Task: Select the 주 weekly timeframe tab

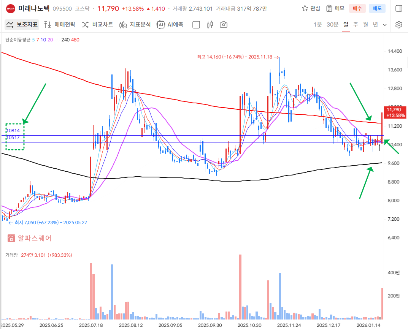Action: (356, 25)
